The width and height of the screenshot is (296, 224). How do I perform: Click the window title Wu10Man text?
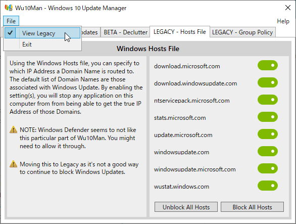tap(71, 8)
